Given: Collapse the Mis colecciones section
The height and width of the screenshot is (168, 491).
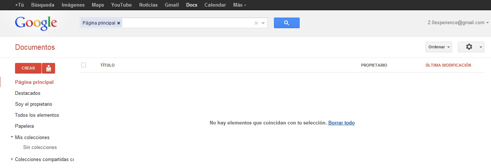Looking at the screenshot, I should point(12,137).
